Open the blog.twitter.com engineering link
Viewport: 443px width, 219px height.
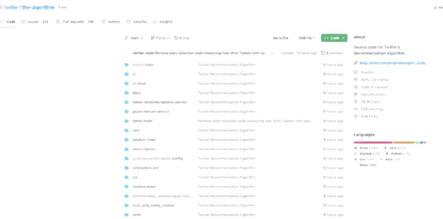point(394,63)
